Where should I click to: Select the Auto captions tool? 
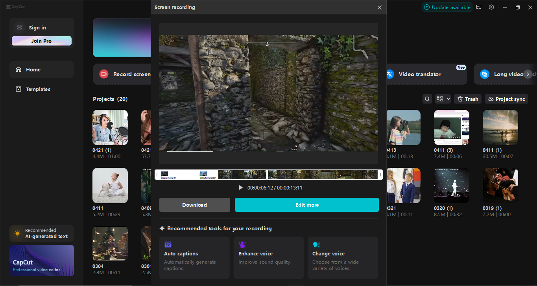click(194, 258)
